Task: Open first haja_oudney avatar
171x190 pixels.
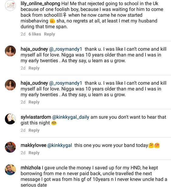Action: [10, 51]
